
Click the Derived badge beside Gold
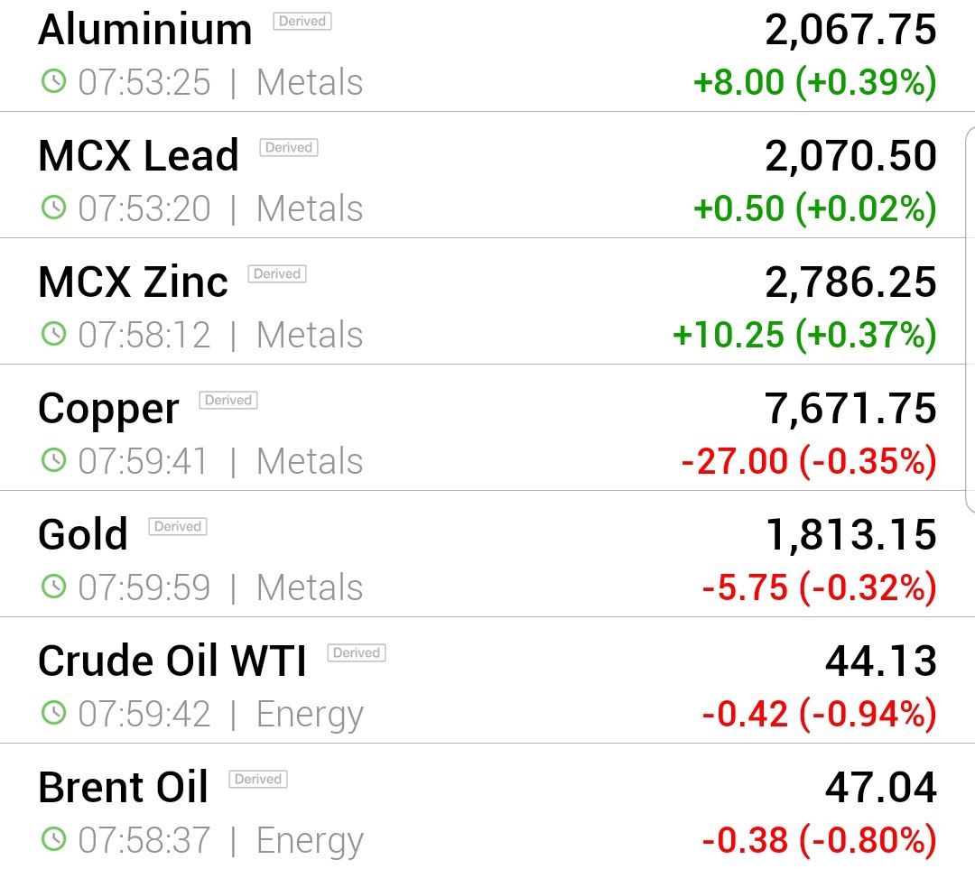coord(178,526)
